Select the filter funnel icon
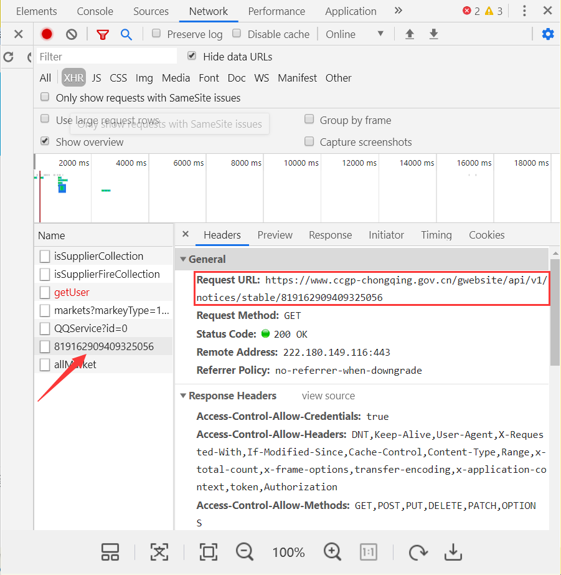The height and width of the screenshot is (575, 561). click(102, 34)
